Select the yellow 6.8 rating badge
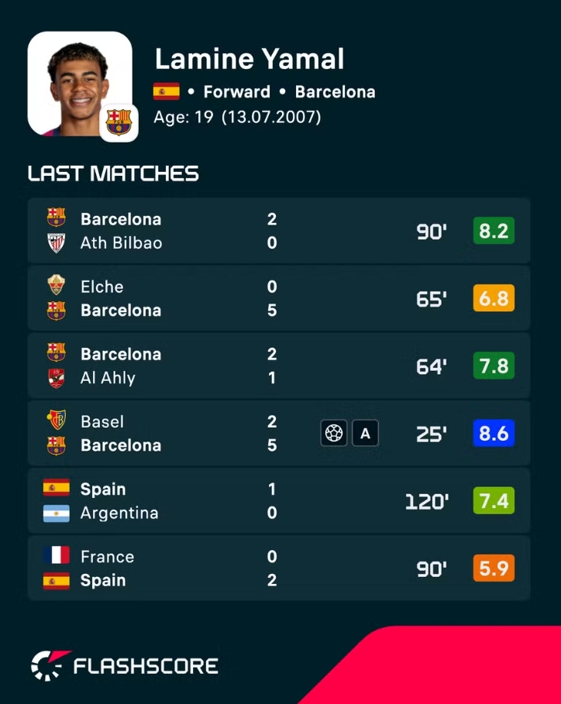This screenshot has height=704, width=561. click(x=494, y=298)
